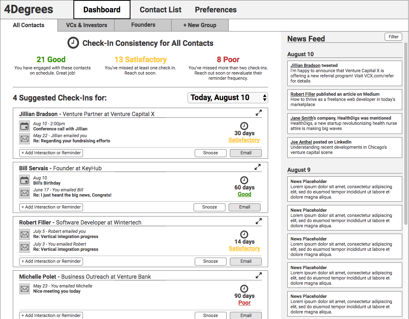Email Bill Servais
The width and height of the screenshot is (409, 319).
pos(245,207)
